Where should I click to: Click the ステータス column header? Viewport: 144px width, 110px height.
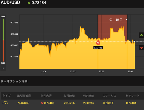click(x=109, y=96)
